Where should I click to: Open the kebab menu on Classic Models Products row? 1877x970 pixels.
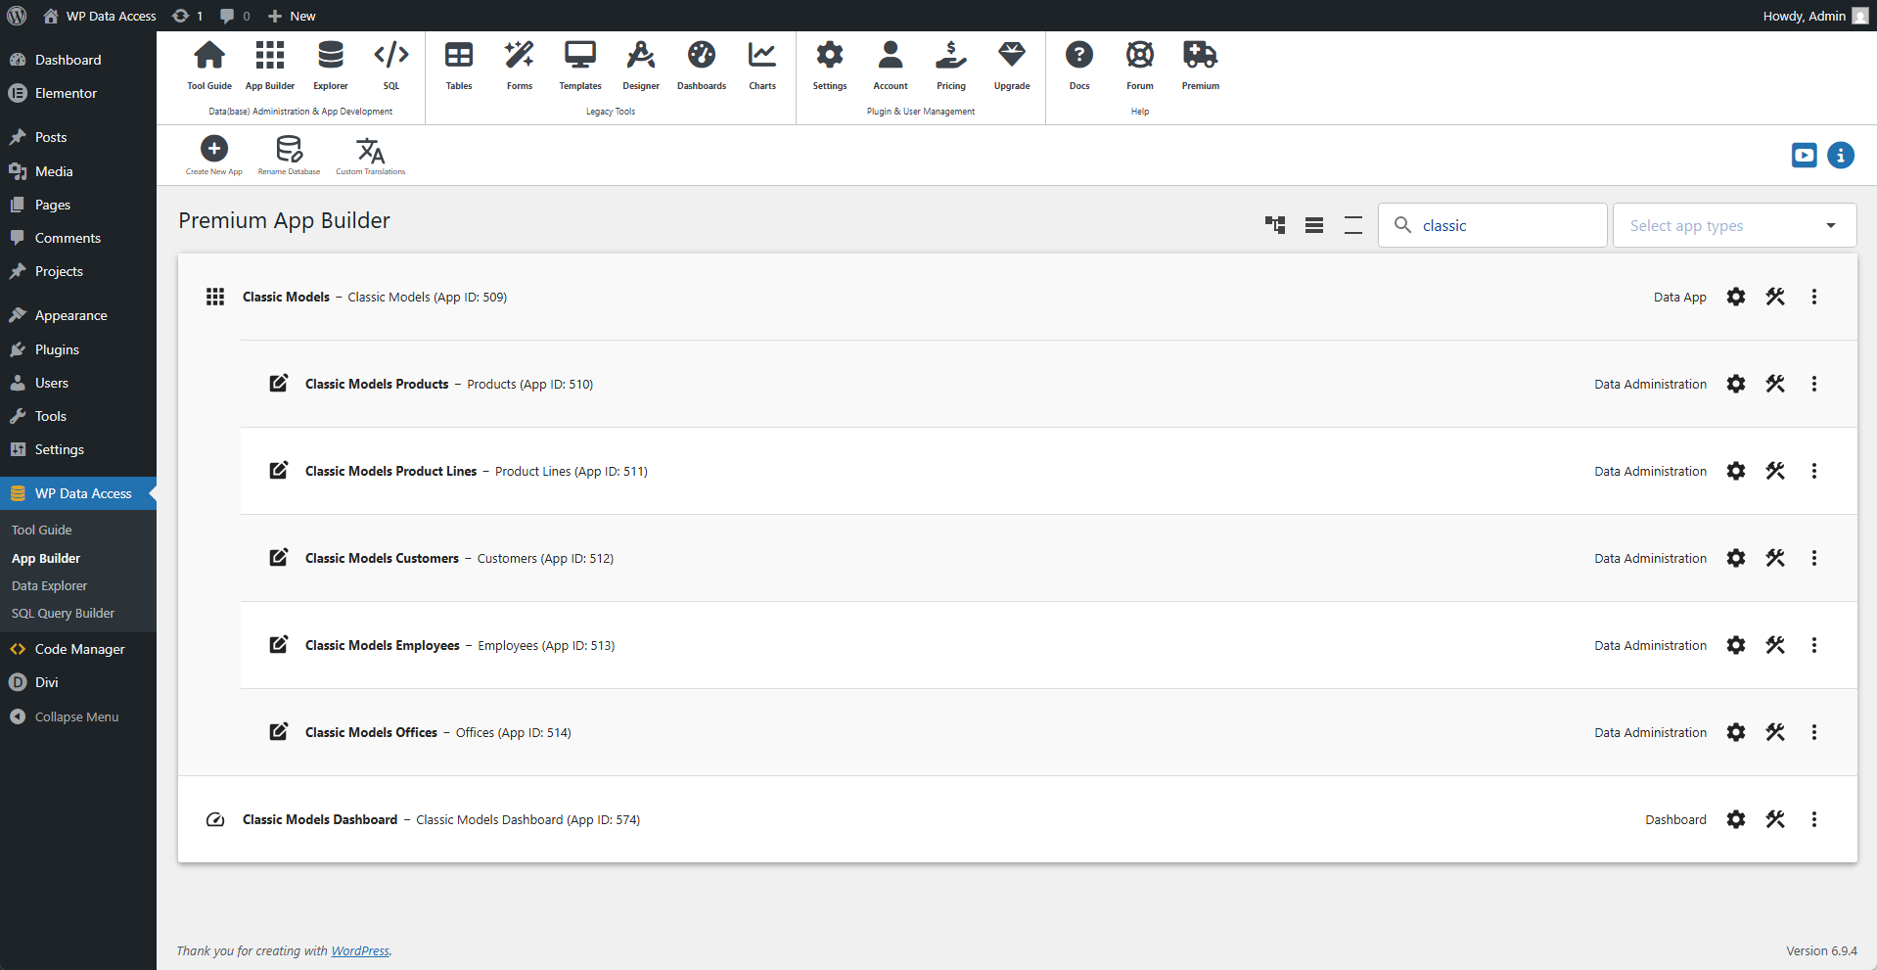[1813, 384]
